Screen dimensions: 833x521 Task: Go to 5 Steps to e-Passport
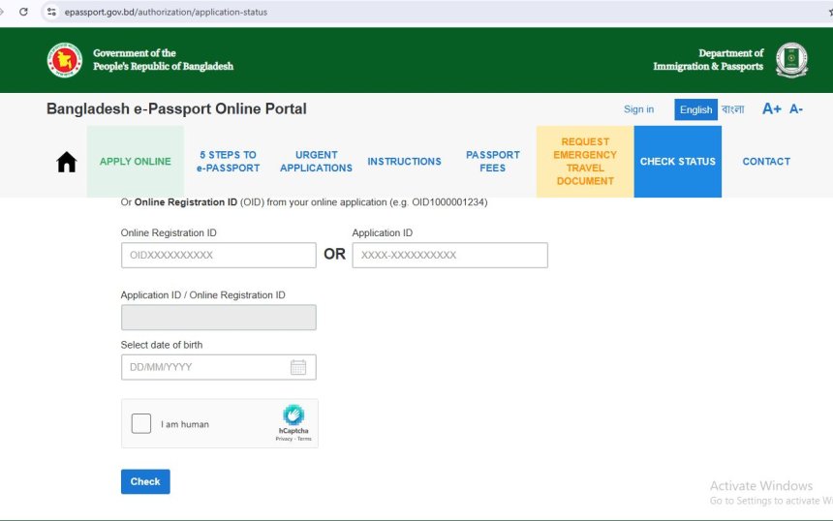click(228, 162)
